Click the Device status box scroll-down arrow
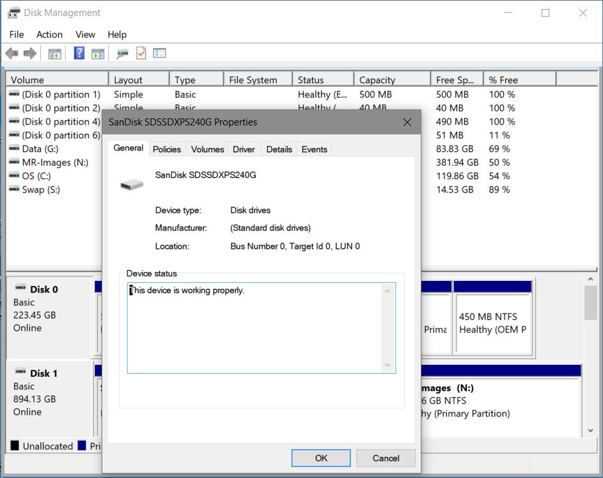Screen dimensions: 603x478 pyautogui.click(x=388, y=365)
